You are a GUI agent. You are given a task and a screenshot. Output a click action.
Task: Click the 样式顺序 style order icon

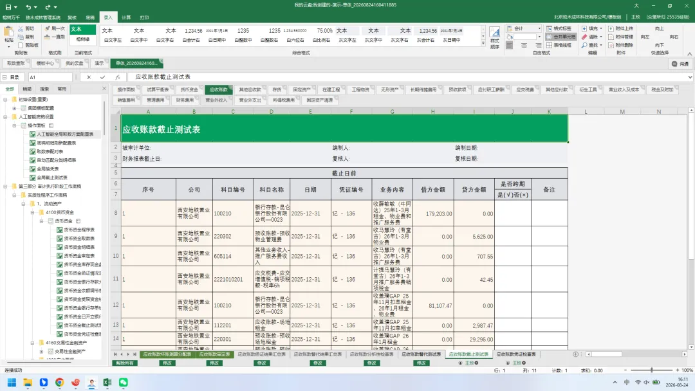(495, 37)
